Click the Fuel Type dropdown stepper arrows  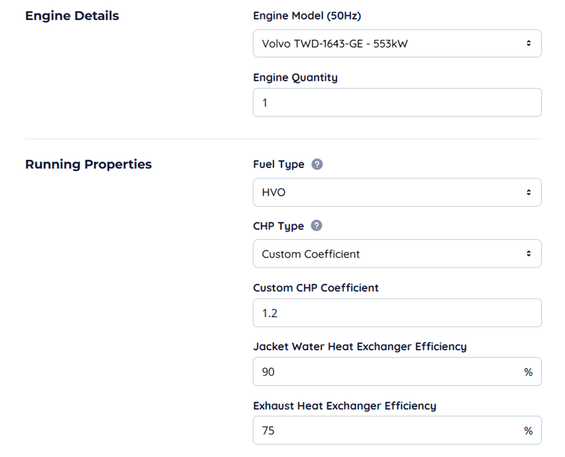(x=528, y=192)
